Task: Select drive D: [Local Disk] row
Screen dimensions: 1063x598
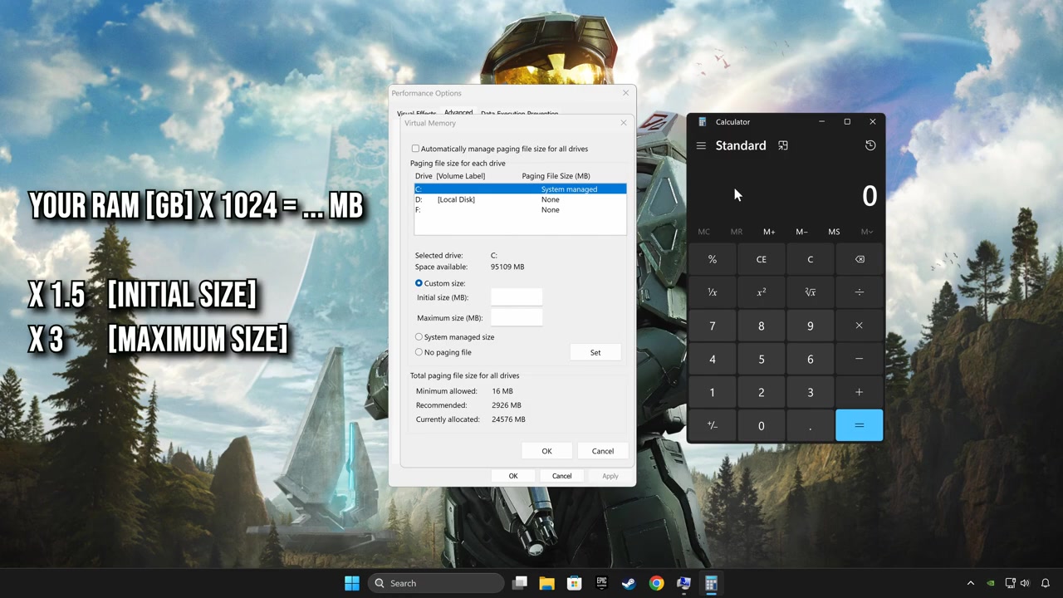Action: pos(520,199)
